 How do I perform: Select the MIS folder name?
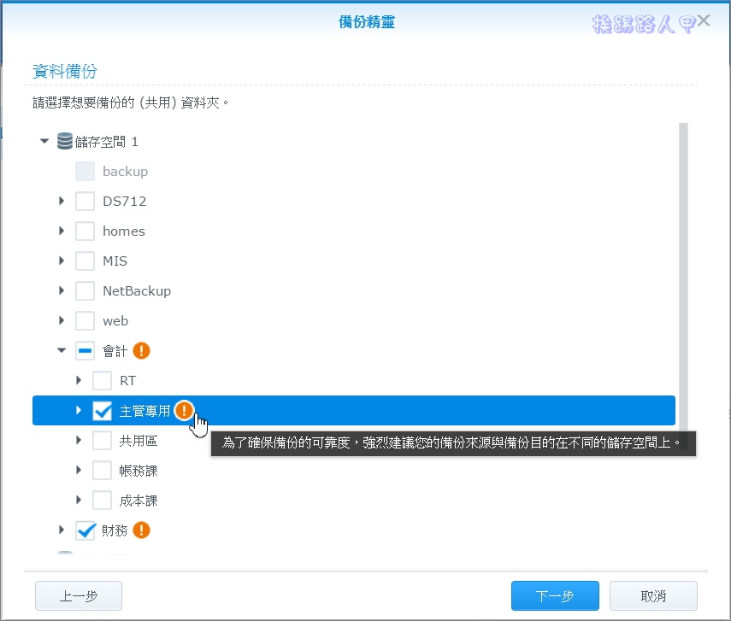115,261
